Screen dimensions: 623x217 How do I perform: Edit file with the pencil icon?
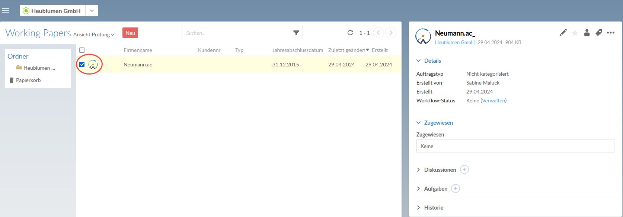(563, 33)
